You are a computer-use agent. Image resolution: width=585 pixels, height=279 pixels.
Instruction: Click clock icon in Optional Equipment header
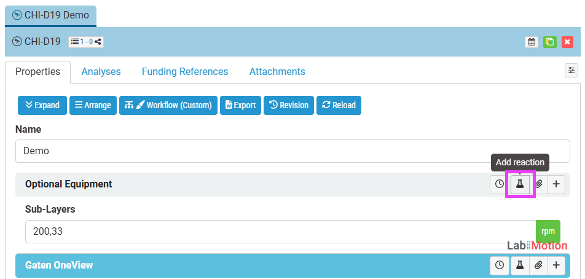pos(500,184)
